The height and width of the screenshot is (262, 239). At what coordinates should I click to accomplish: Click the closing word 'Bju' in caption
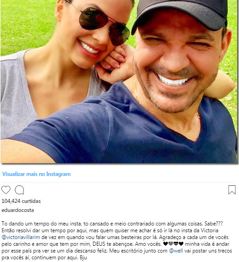pos(83,257)
